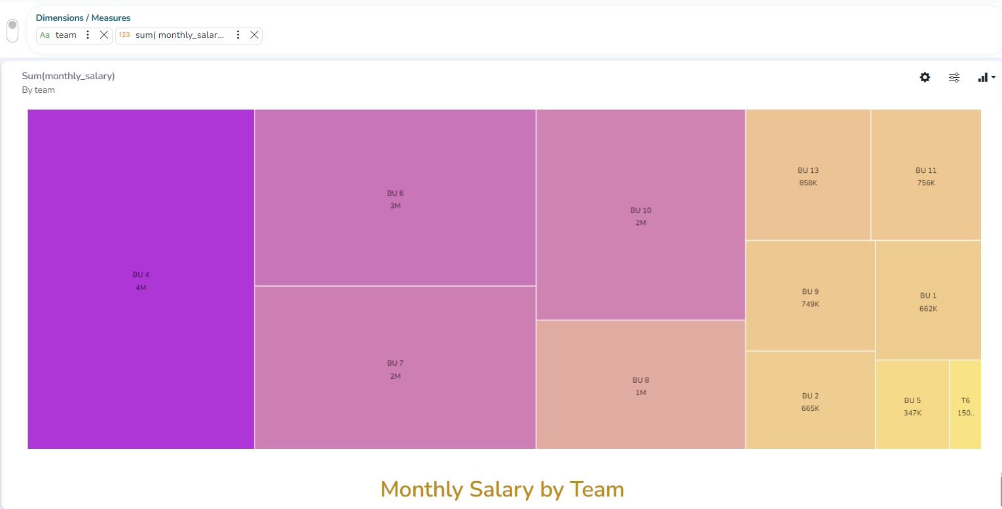Select the BU 4 treemap block
Screen dimensions: 1002x509
click(141, 279)
